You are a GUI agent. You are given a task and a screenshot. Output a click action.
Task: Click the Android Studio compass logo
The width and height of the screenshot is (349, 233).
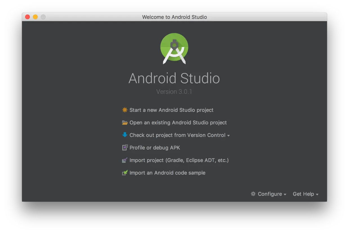click(x=174, y=48)
